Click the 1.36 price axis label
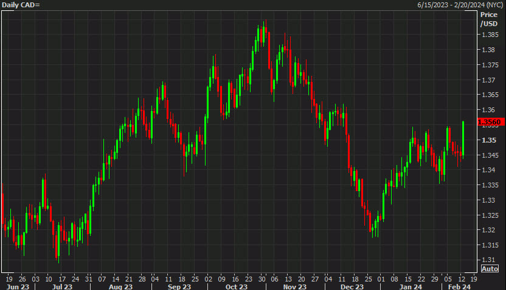 [488, 110]
